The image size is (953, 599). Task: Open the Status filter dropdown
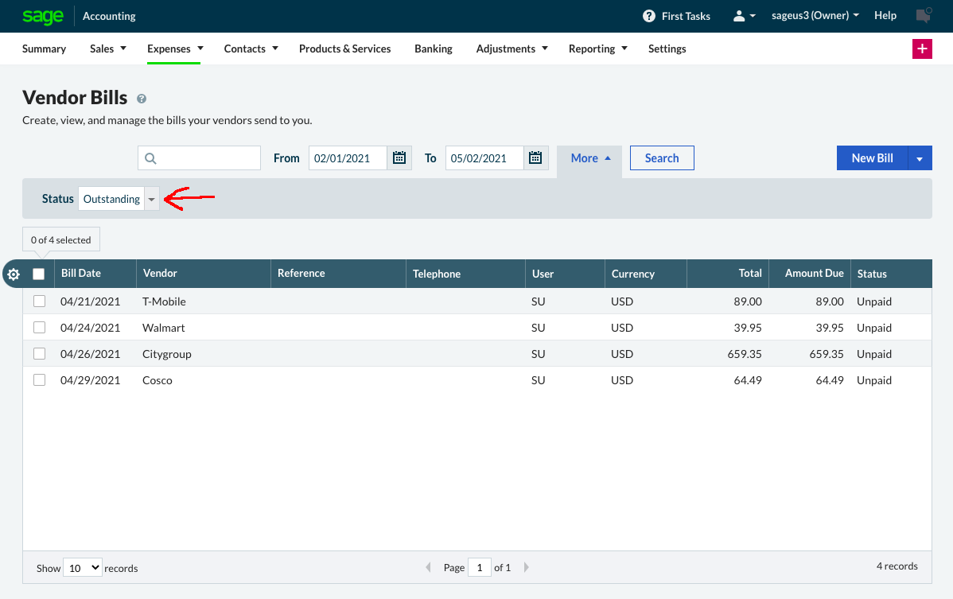tap(151, 198)
